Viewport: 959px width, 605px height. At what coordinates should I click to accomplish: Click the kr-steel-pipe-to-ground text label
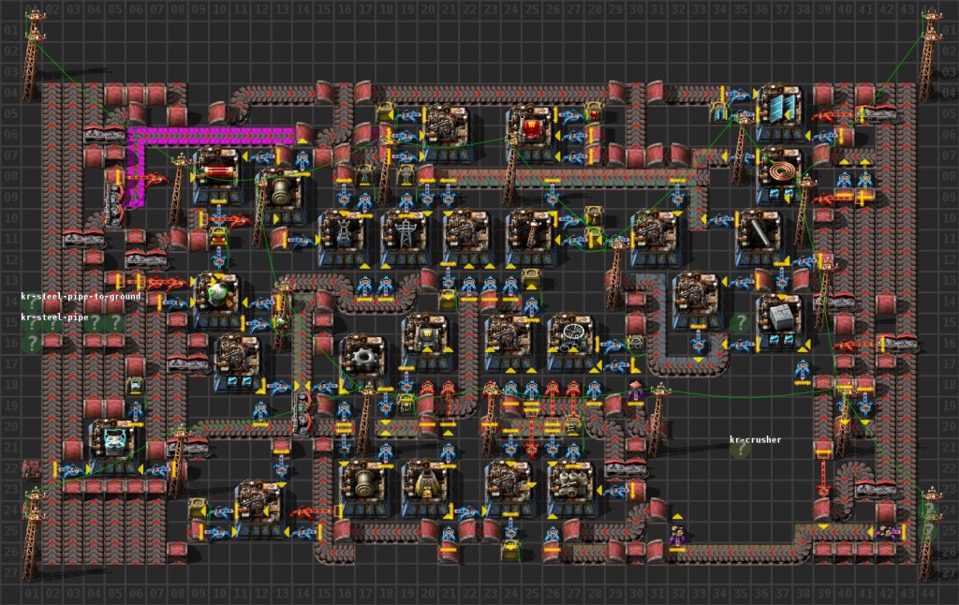click(x=80, y=296)
